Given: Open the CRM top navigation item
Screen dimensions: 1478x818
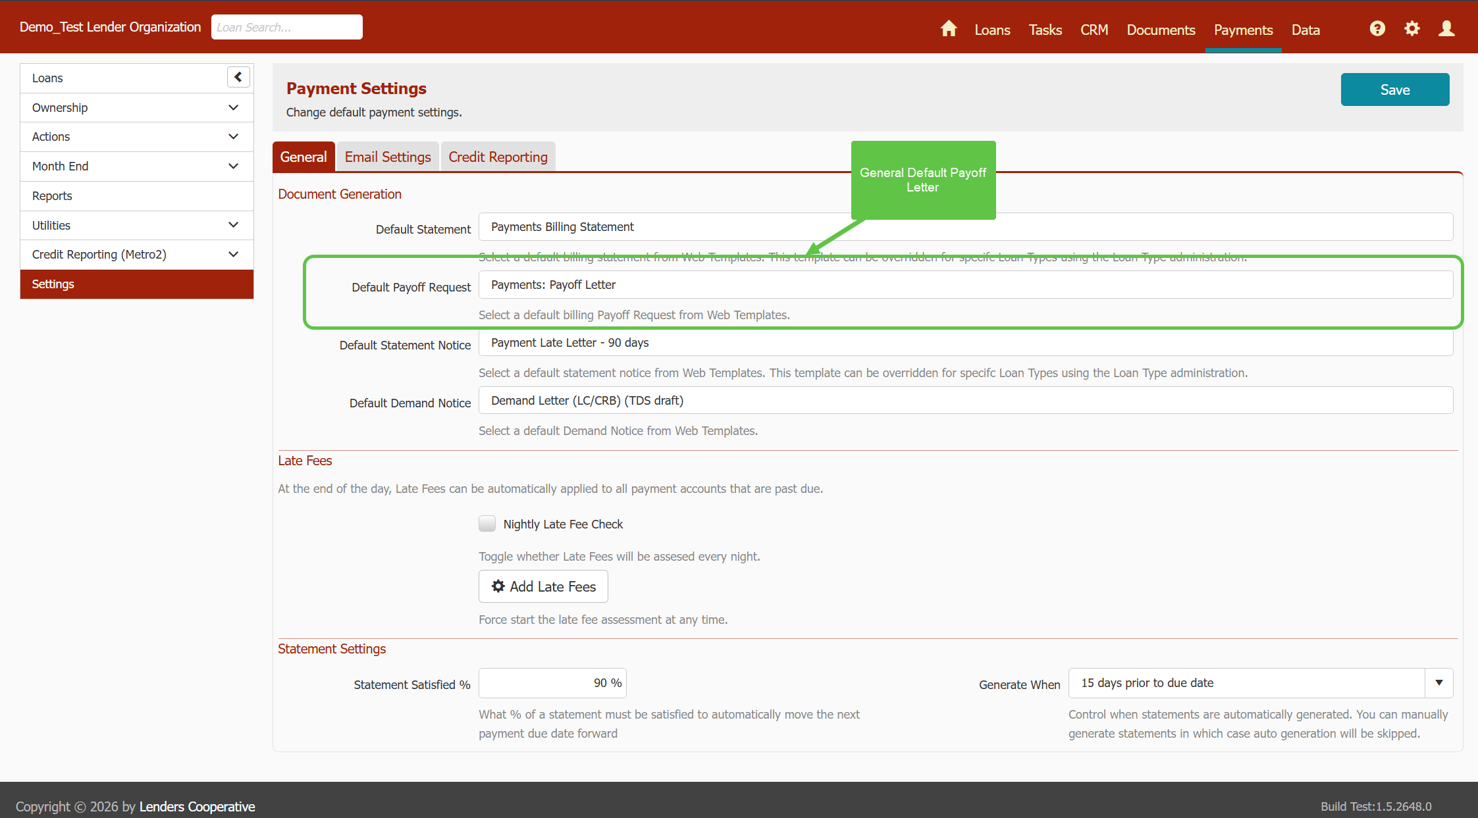Looking at the screenshot, I should [x=1094, y=30].
